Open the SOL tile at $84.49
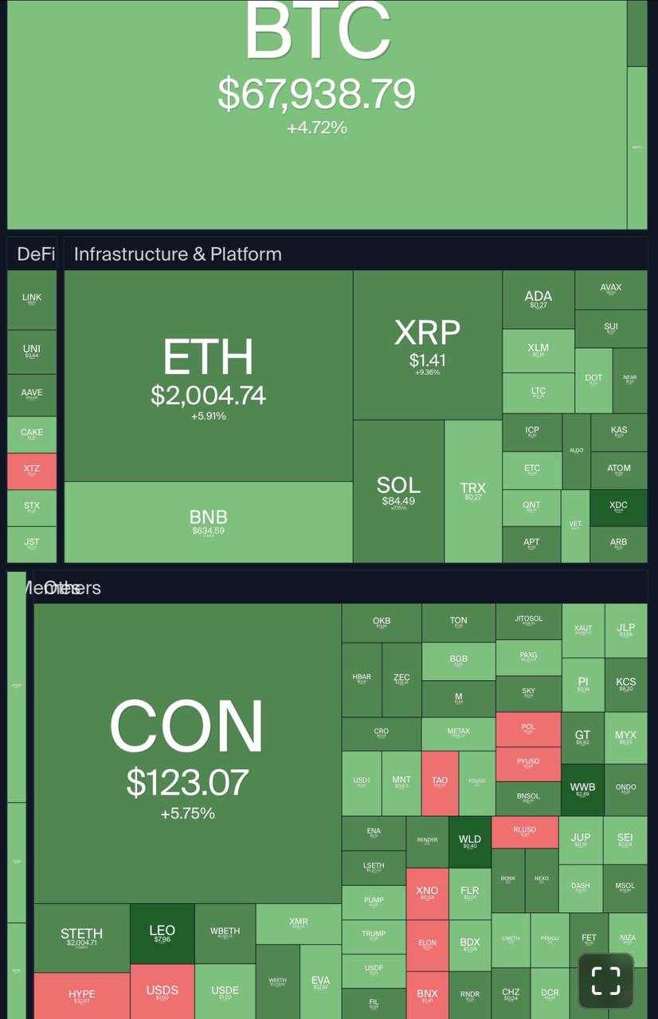The width and height of the screenshot is (658, 1019). pyautogui.click(x=398, y=492)
